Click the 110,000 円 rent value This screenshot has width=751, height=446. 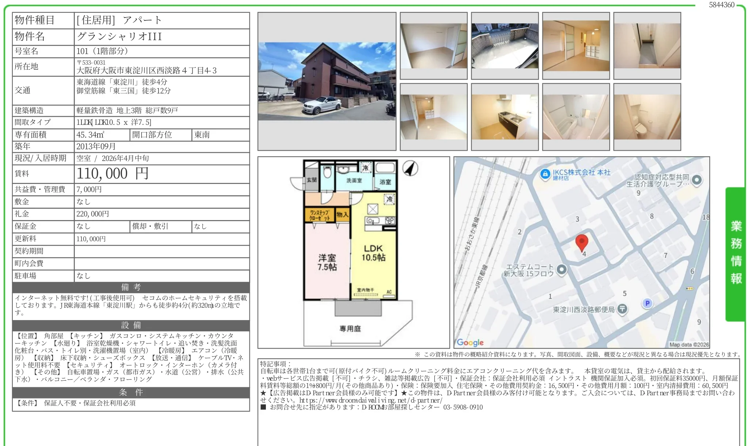113,174
